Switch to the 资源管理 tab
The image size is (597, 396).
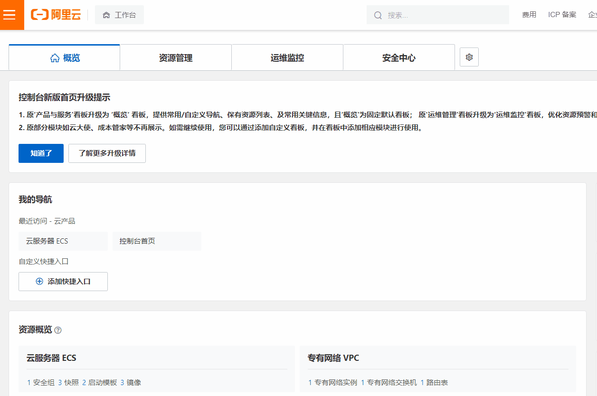pyautogui.click(x=176, y=58)
